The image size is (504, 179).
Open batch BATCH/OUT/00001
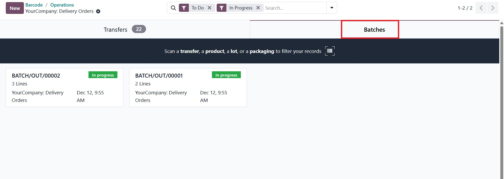[x=188, y=88]
